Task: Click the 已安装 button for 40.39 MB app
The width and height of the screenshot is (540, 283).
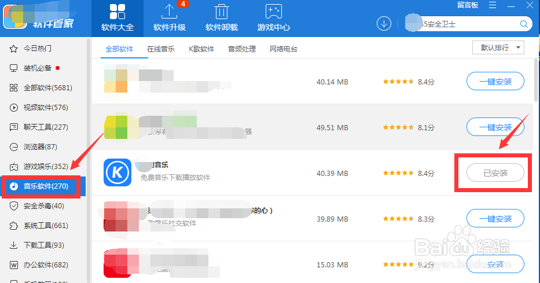Action: [495, 173]
